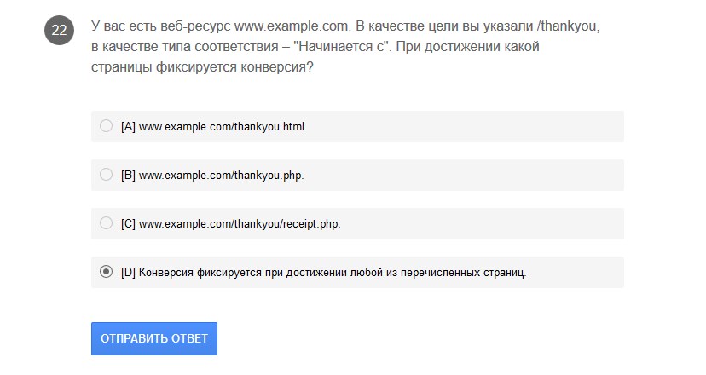Click the [C] letter marker

[128, 224]
